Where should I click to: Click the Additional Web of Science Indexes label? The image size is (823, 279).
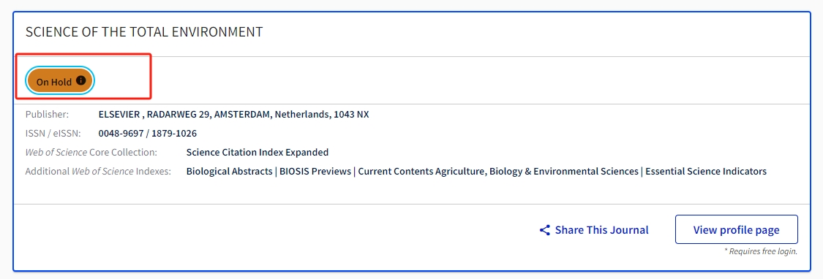98,172
